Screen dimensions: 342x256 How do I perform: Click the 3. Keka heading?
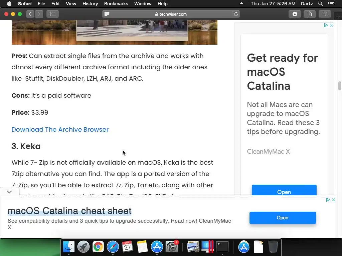click(26, 146)
